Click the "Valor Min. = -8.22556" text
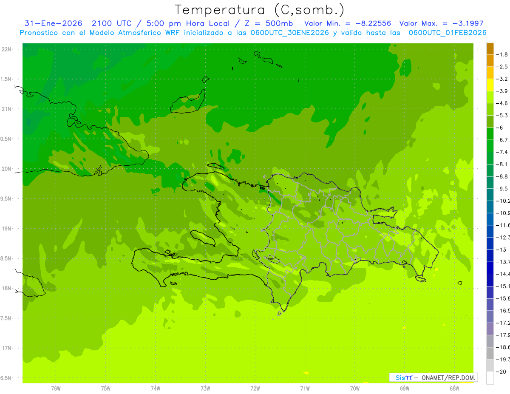This screenshot has height=394, width=510. (347, 23)
